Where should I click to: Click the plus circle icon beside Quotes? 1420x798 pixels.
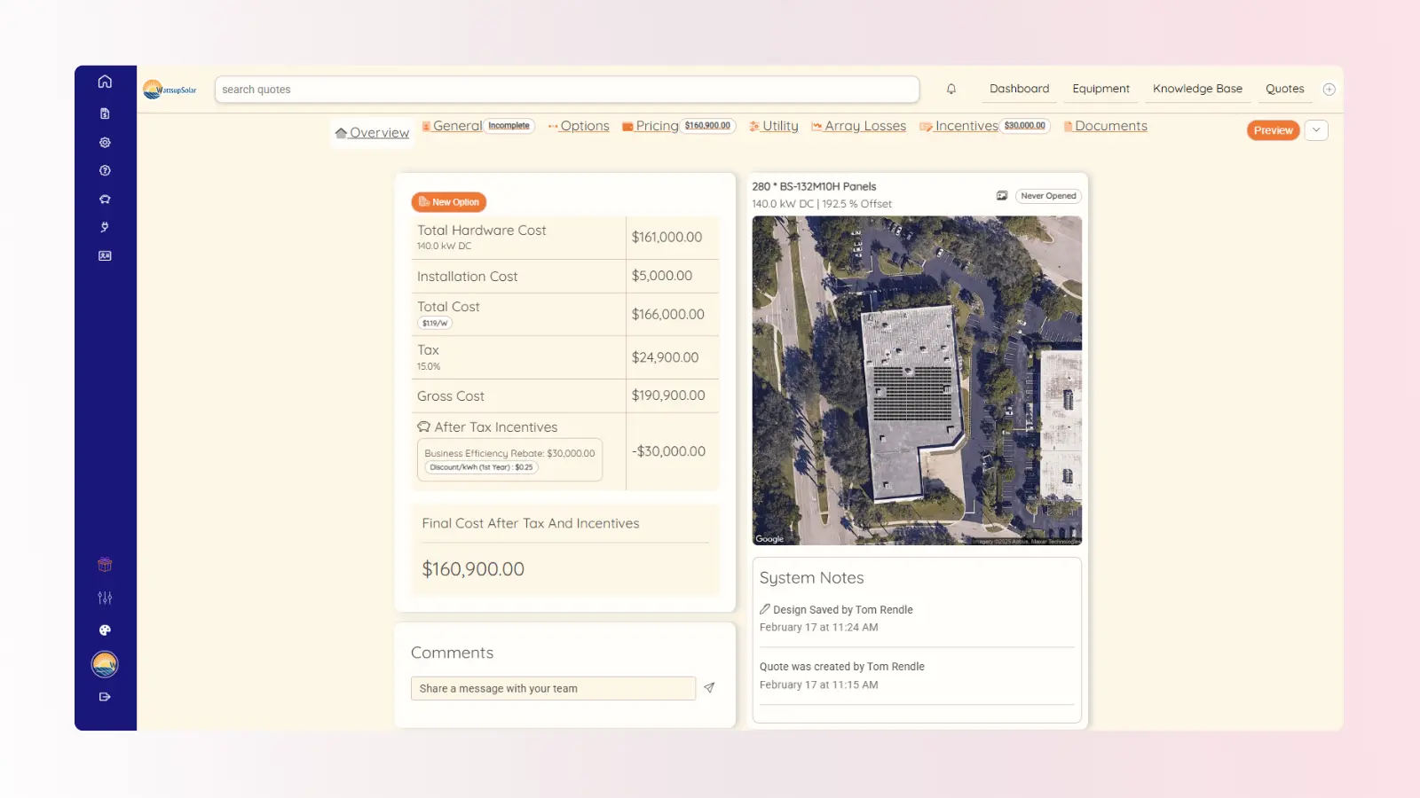pyautogui.click(x=1329, y=89)
